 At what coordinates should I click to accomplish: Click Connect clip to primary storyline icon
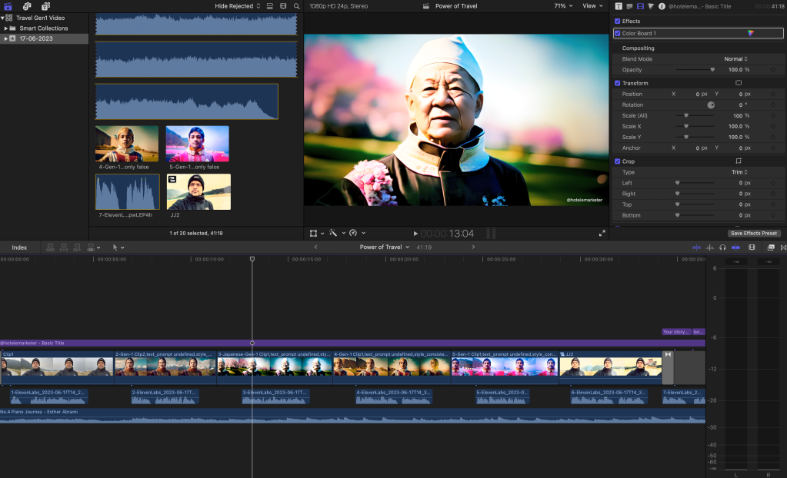pyautogui.click(x=50, y=247)
